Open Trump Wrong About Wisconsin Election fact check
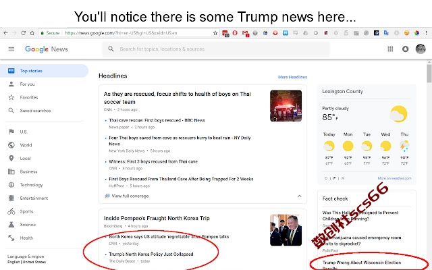 362,265
